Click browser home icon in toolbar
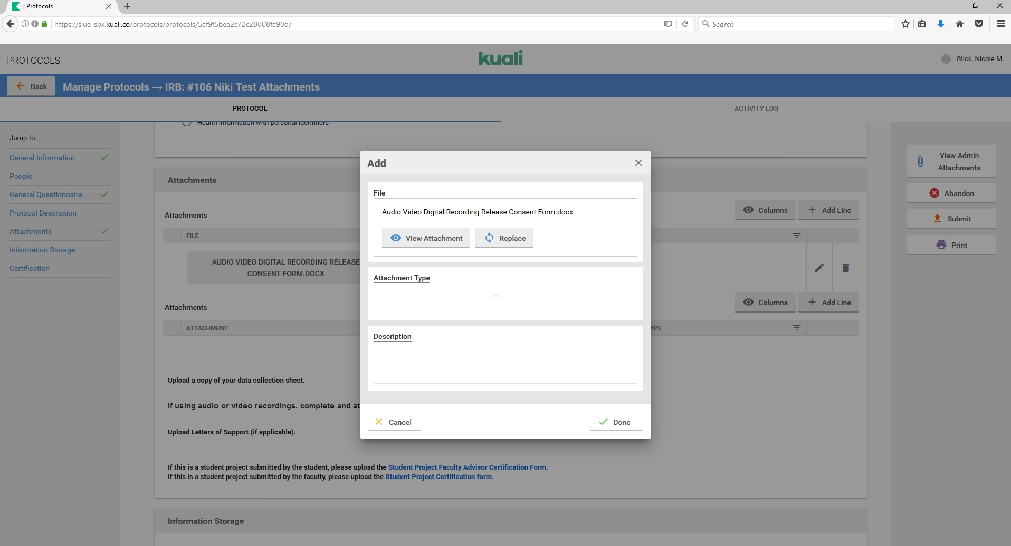The height and width of the screenshot is (546, 1011). click(960, 24)
